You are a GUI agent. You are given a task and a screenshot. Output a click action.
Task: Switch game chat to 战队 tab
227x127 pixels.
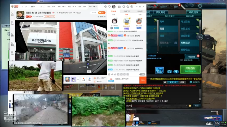point(182,82)
